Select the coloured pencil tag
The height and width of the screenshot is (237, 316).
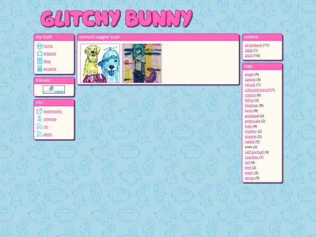point(257,90)
